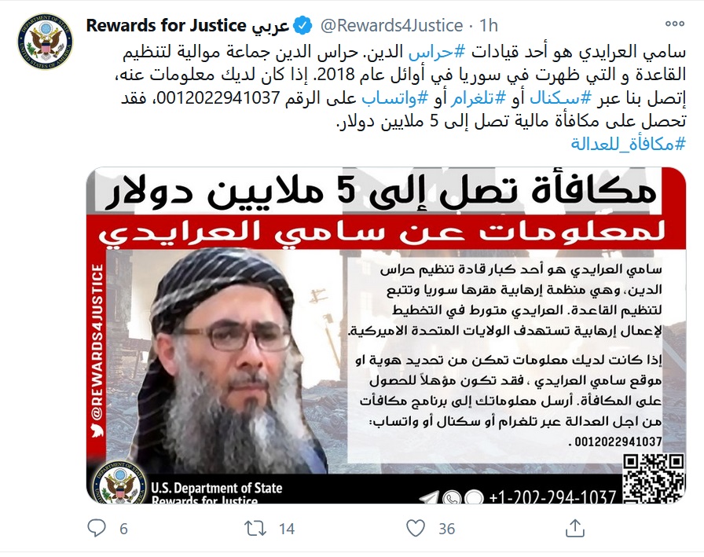This screenshot has width=704, height=557.
Task: Open the 1h tweet timestamp
Action: pyautogui.click(x=489, y=26)
